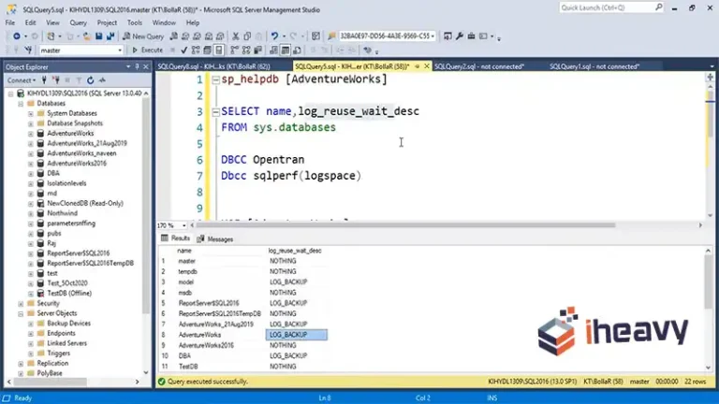719x404 pixels.
Task: Click the Parse checkmark icon
Action: [x=183, y=50]
